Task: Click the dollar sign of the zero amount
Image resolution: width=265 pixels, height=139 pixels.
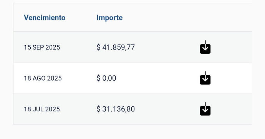Action: (98, 78)
